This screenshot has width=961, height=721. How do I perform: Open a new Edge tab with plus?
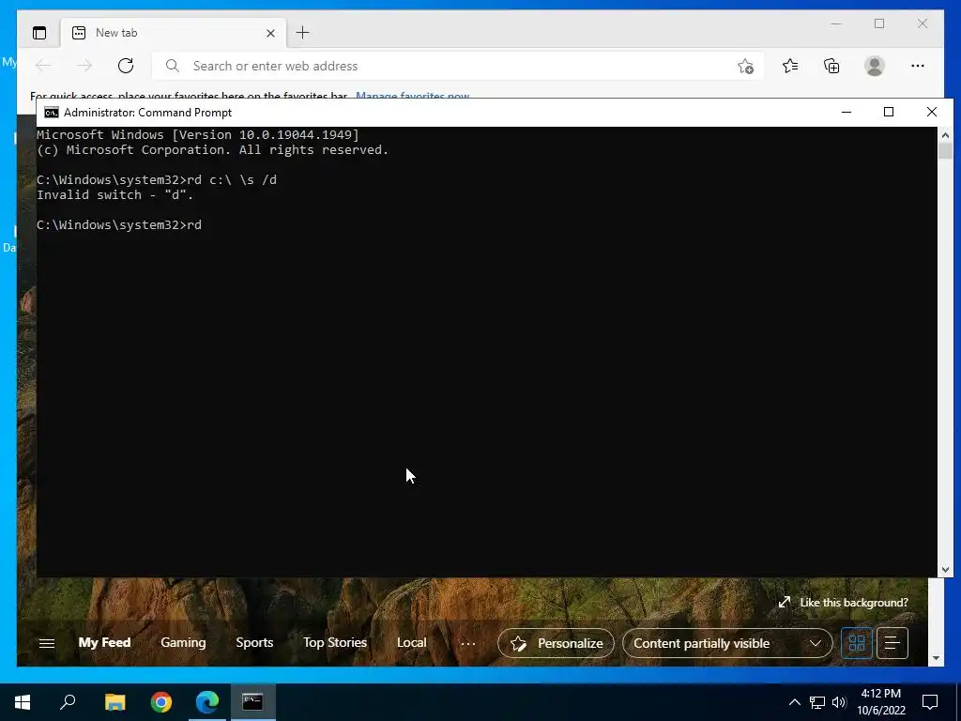[302, 33]
